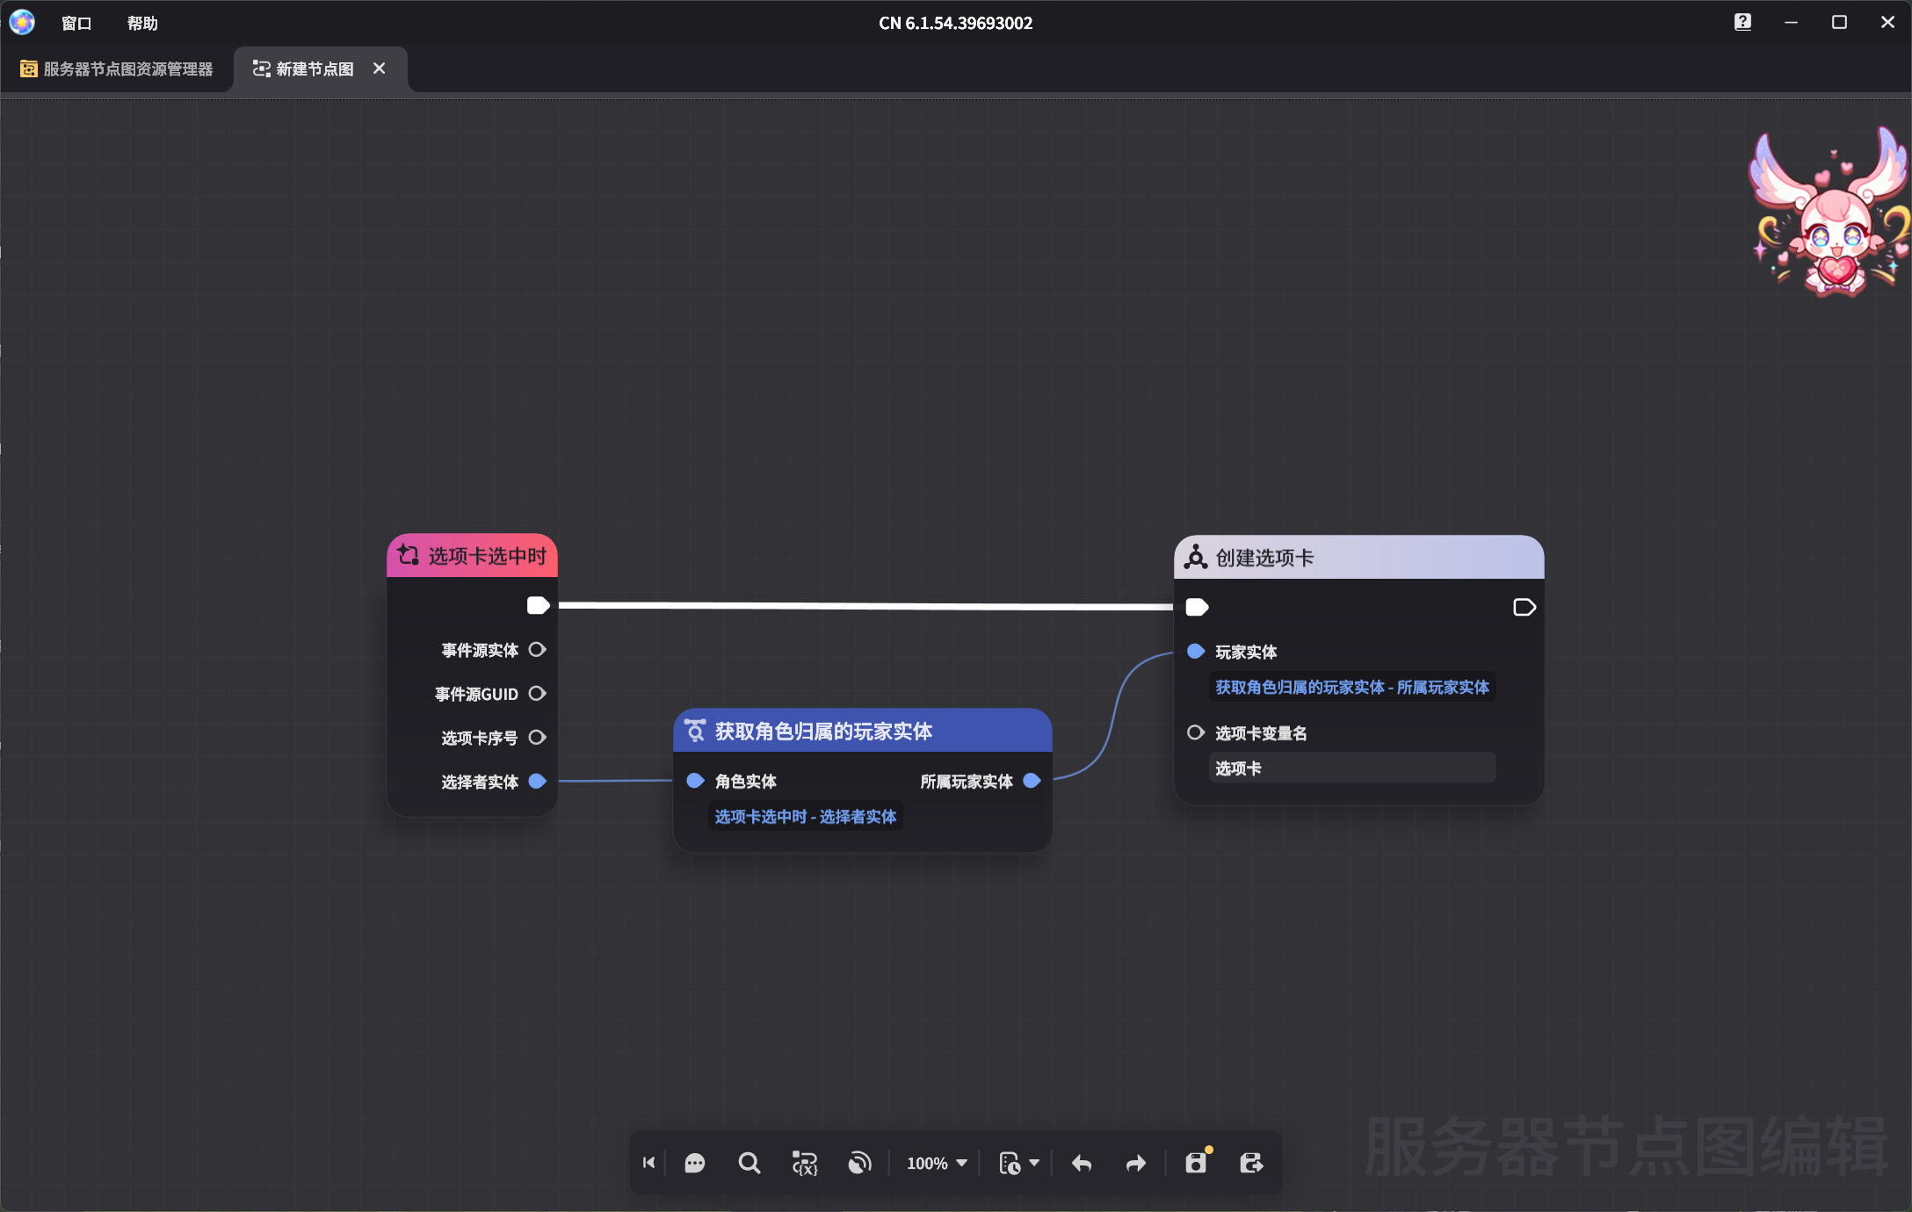Click the 获取角色归属的玩家实体 link in 创建选项卡 node
The height and width of the screenshot is (1212, 1912).
click(1351, 687)
